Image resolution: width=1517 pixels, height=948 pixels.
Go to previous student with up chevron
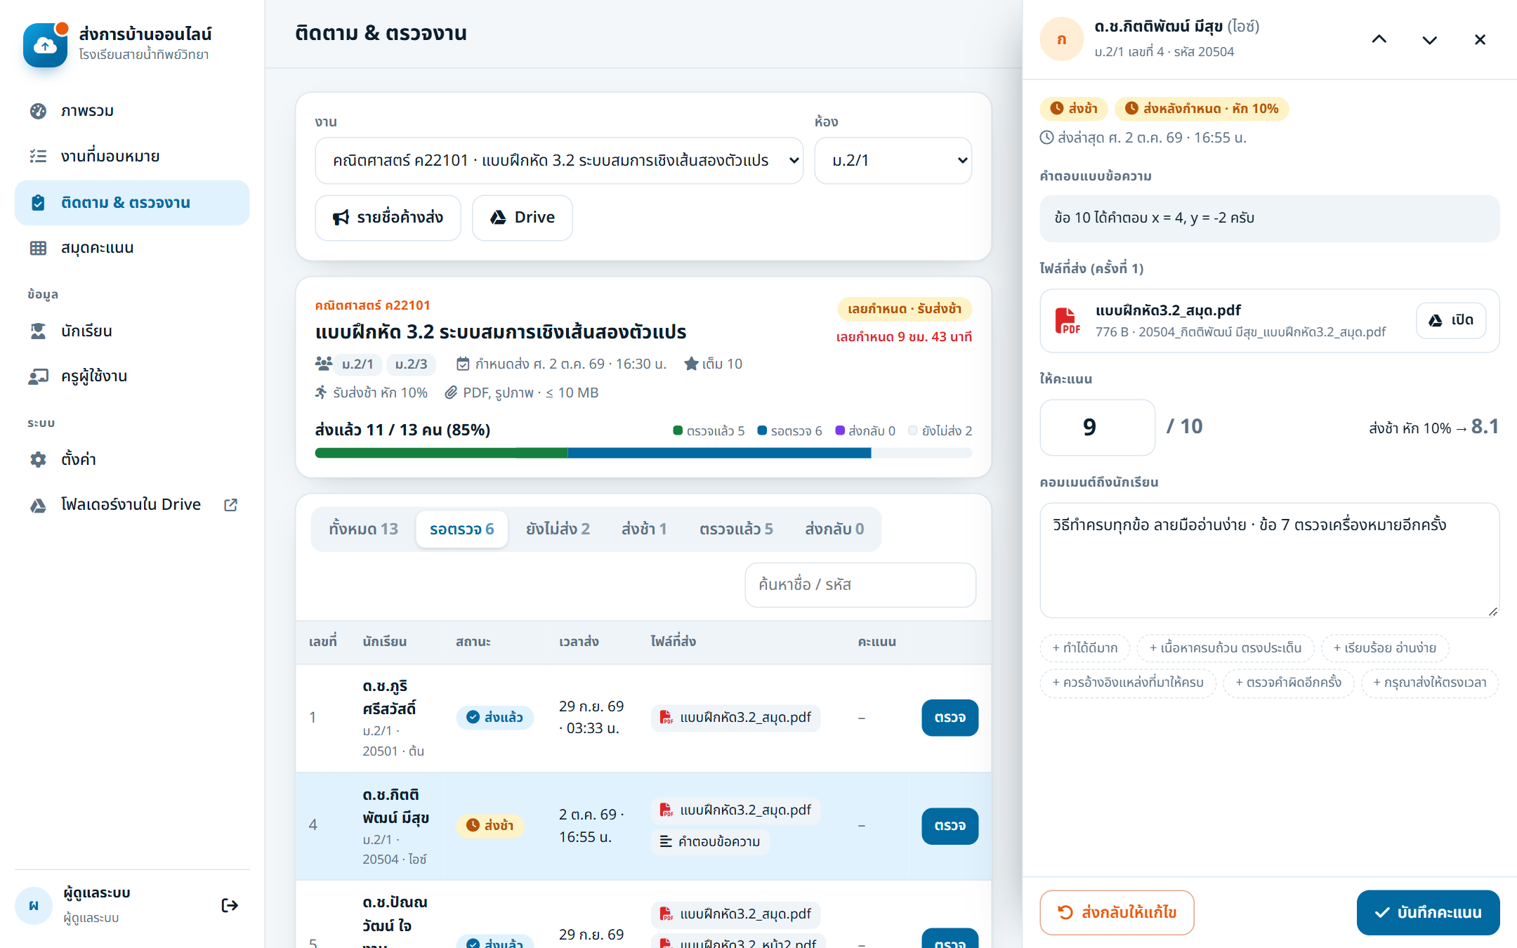point(1379,39)
